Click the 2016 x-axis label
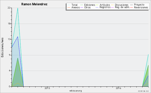The width and height of the screenshot is (151, 93). (x=119, y=88)
